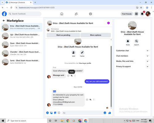This screenshot has width=154, height=123.
Task: Edit the chat name with pencil icon
Action: (x=82, y=53)
